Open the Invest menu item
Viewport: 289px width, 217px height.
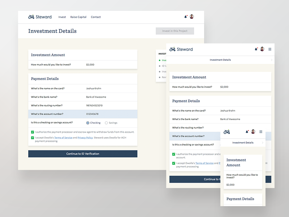click(62, 17)
